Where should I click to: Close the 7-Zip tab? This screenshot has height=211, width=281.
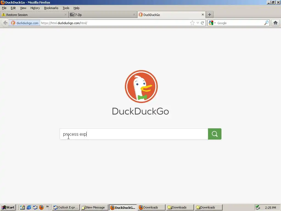tap(134, 15)
